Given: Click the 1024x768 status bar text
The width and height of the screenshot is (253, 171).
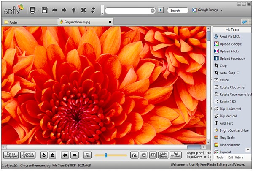Looking at the screenshot, I should click(84, 166).
